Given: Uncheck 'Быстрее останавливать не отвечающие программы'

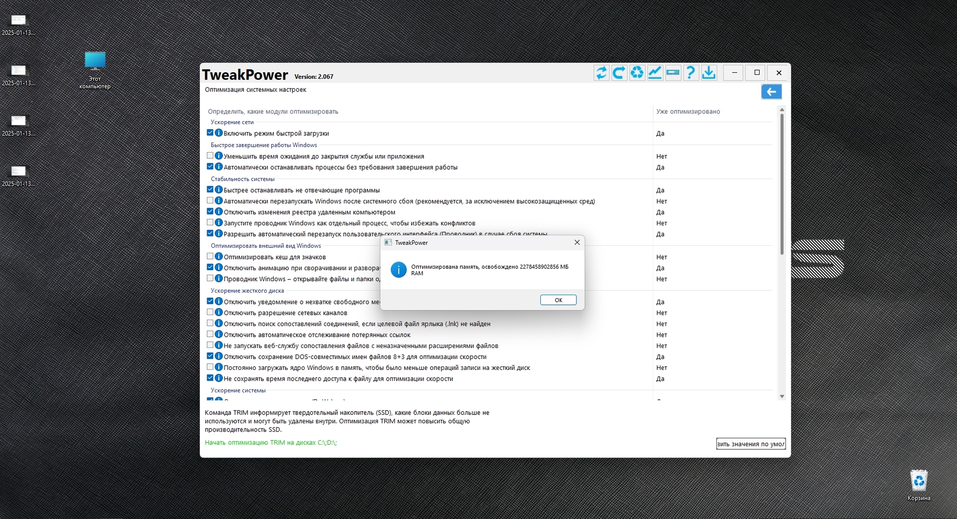Looking at the screenshot, I should pyautogui.click(x=210, y=190).
